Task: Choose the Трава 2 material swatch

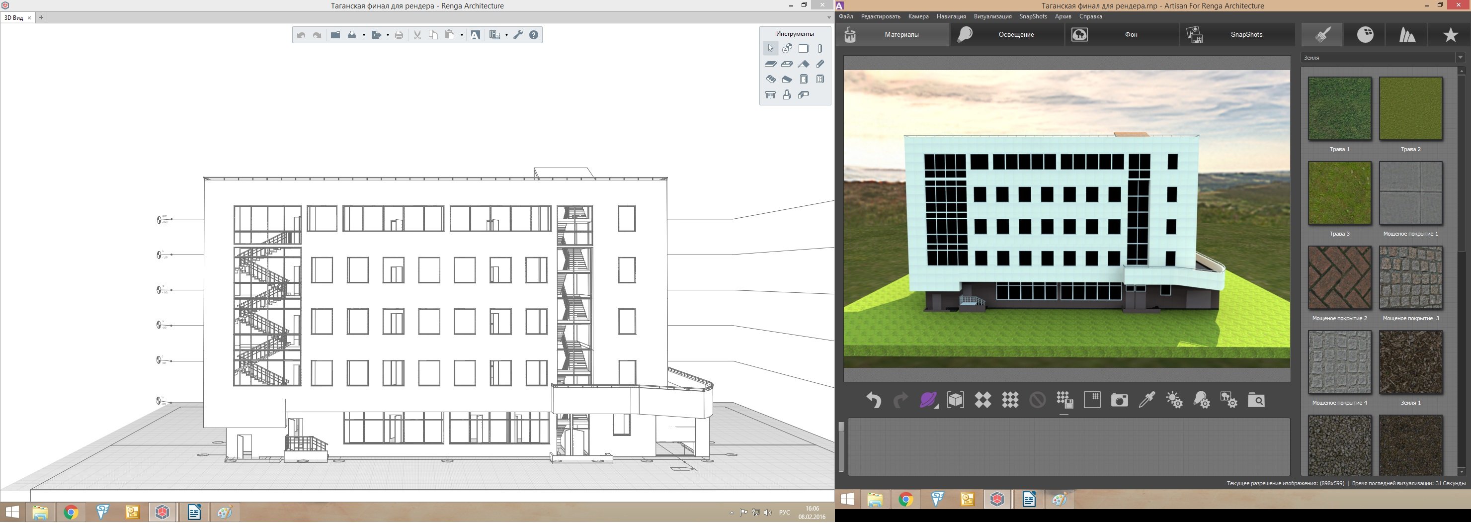Action: point(1410,109)
